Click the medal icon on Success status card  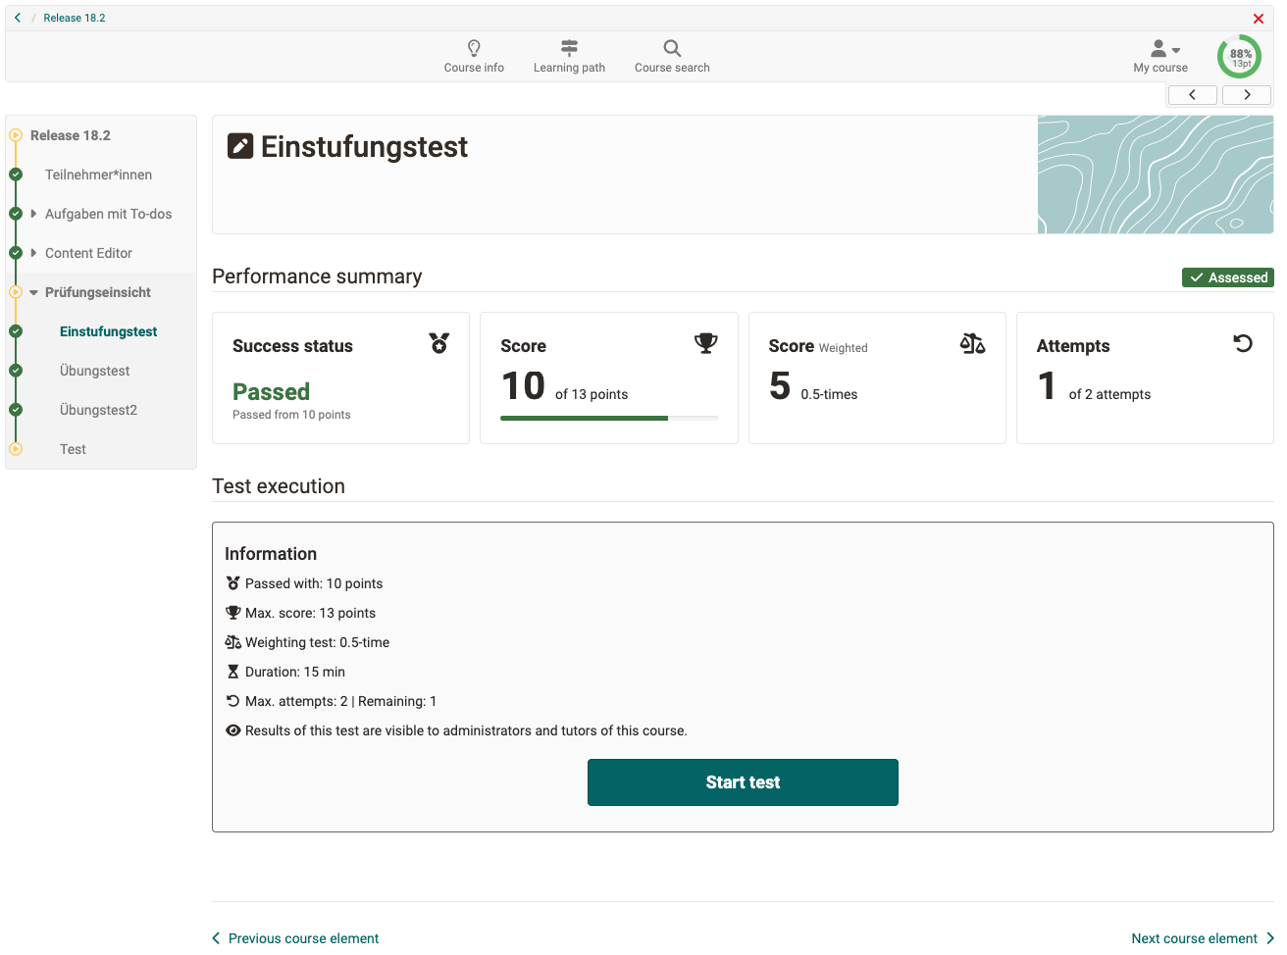(x=438, y=343)
